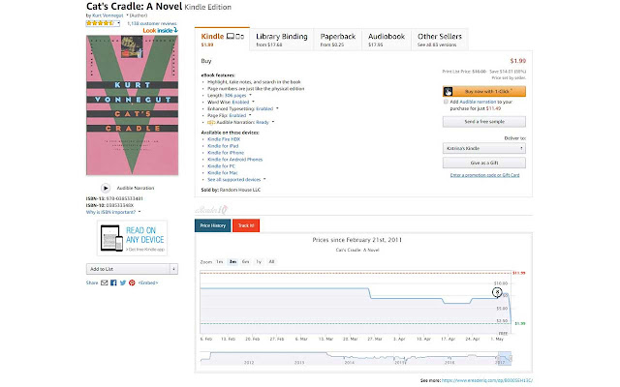Click the chart's timeline range navigator
620x387 pixels.
(x=361, y=360)
